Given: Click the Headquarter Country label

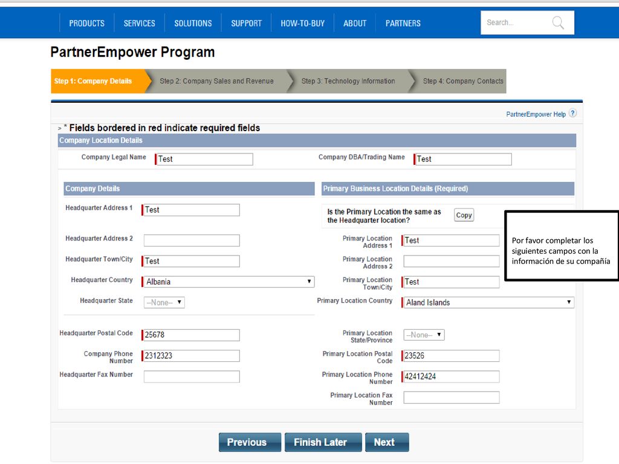Looking at the screenshot, I should click(x=102, y=280).
